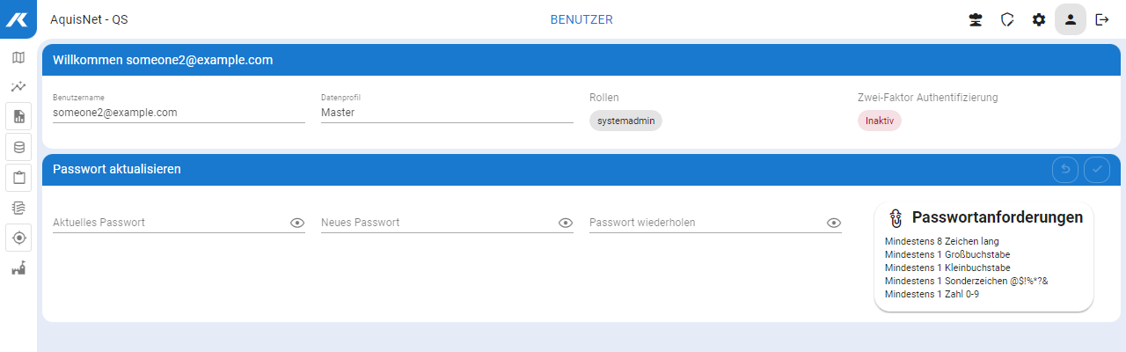Click the stacked layers sidebar icon

coord(18,208)
